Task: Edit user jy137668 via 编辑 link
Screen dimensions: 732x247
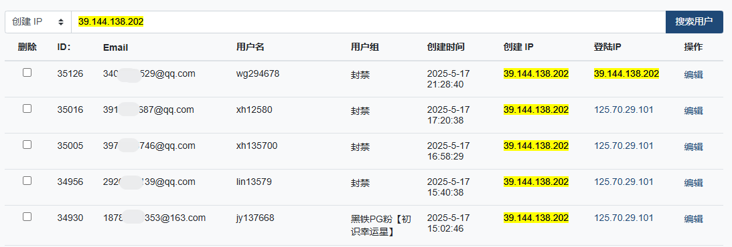Action: tap(693, 218)
